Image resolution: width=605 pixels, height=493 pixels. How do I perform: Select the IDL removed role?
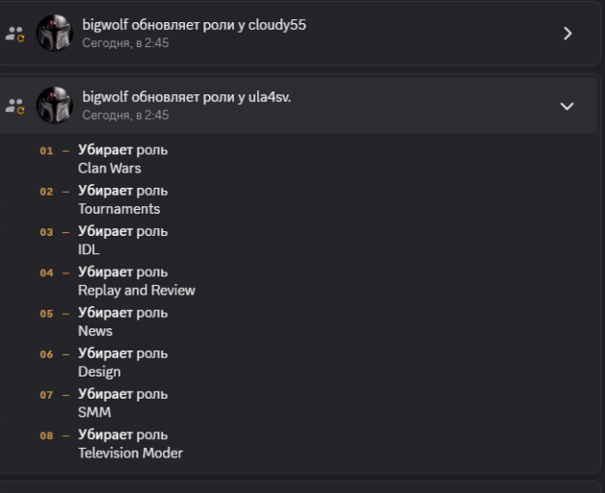tap(89, 249)
